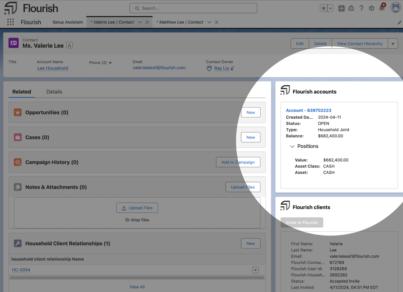Open the row actions for HC-0054
Screen dimensions: 403x292
click(x=255, y=270)
